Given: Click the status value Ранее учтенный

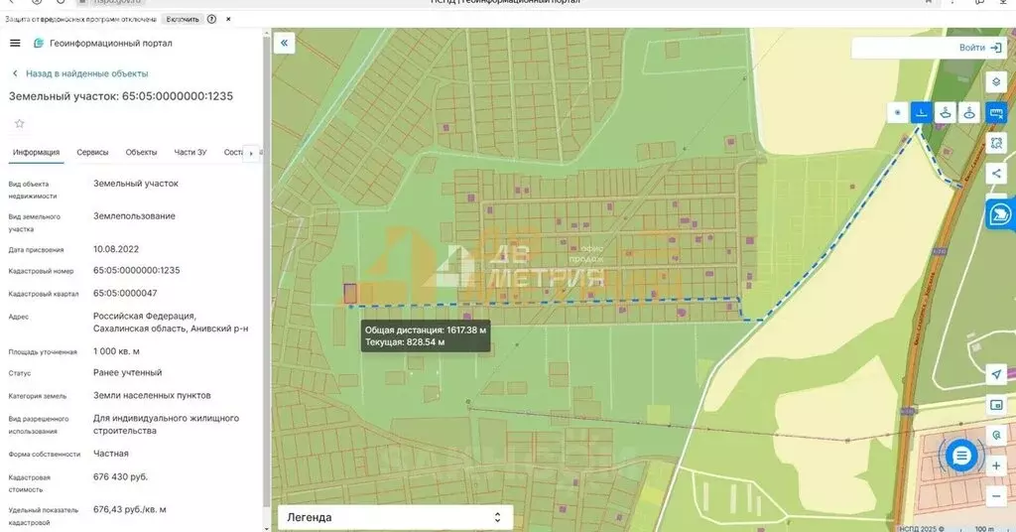Looking at the screenshot, I should (x=128, y=372).
